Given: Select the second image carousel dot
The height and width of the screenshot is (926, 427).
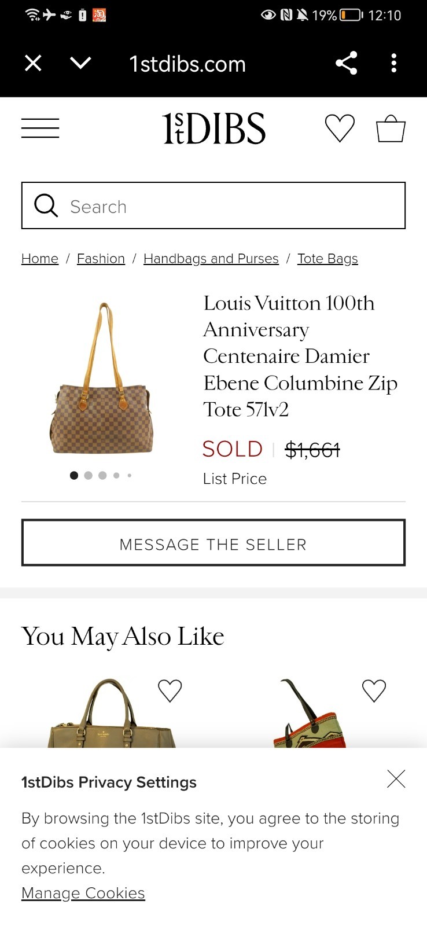Looking at the screenshot, I should coord(88,475).
